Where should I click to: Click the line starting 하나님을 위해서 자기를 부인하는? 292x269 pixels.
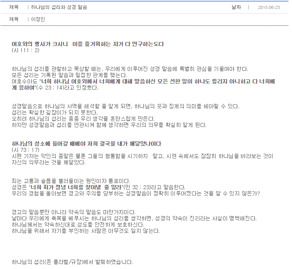86,231
